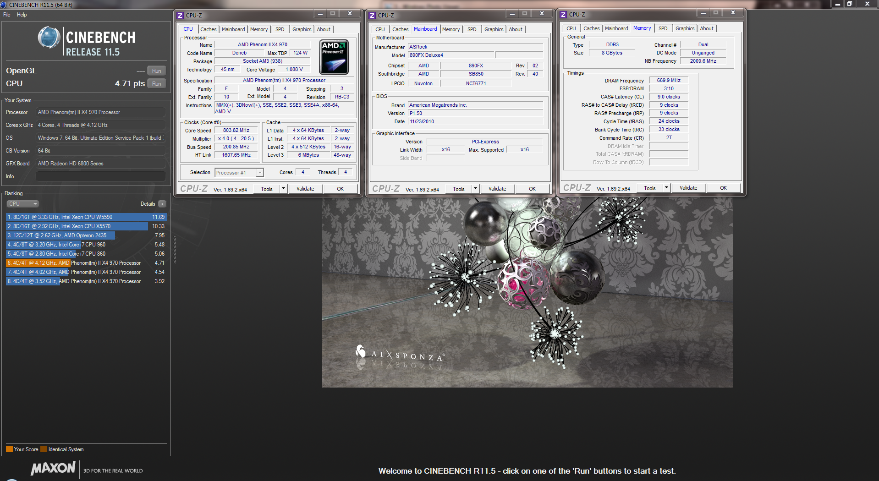This screenshot has height=481, width=879.
Task: Click the MAXON logo at bottom
Action: 53,468
